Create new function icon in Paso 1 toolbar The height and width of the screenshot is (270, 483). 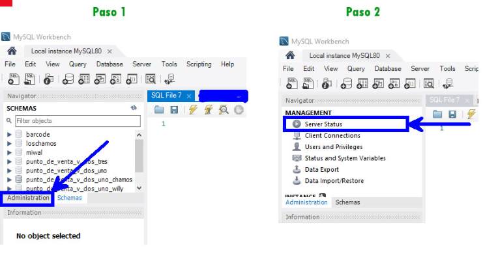click(132, 79)
